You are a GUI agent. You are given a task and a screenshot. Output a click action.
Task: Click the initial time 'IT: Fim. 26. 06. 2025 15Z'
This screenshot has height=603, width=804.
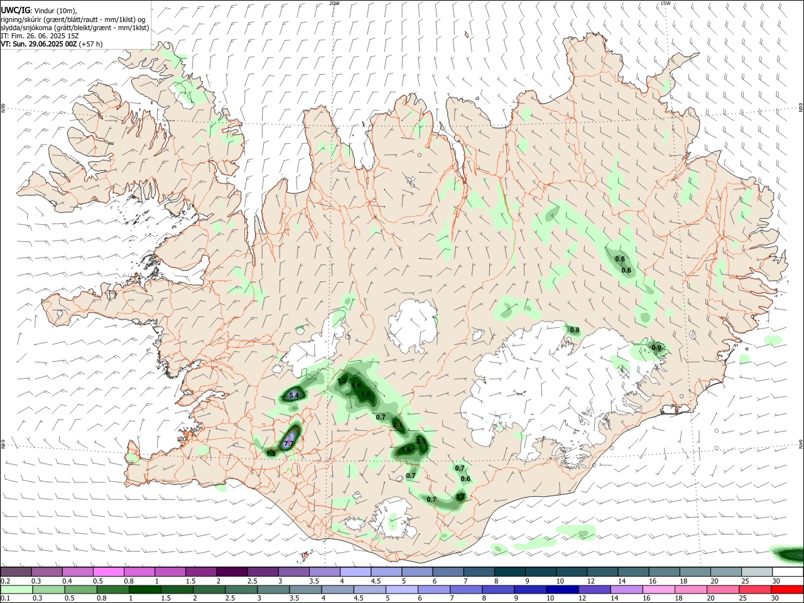40,36
